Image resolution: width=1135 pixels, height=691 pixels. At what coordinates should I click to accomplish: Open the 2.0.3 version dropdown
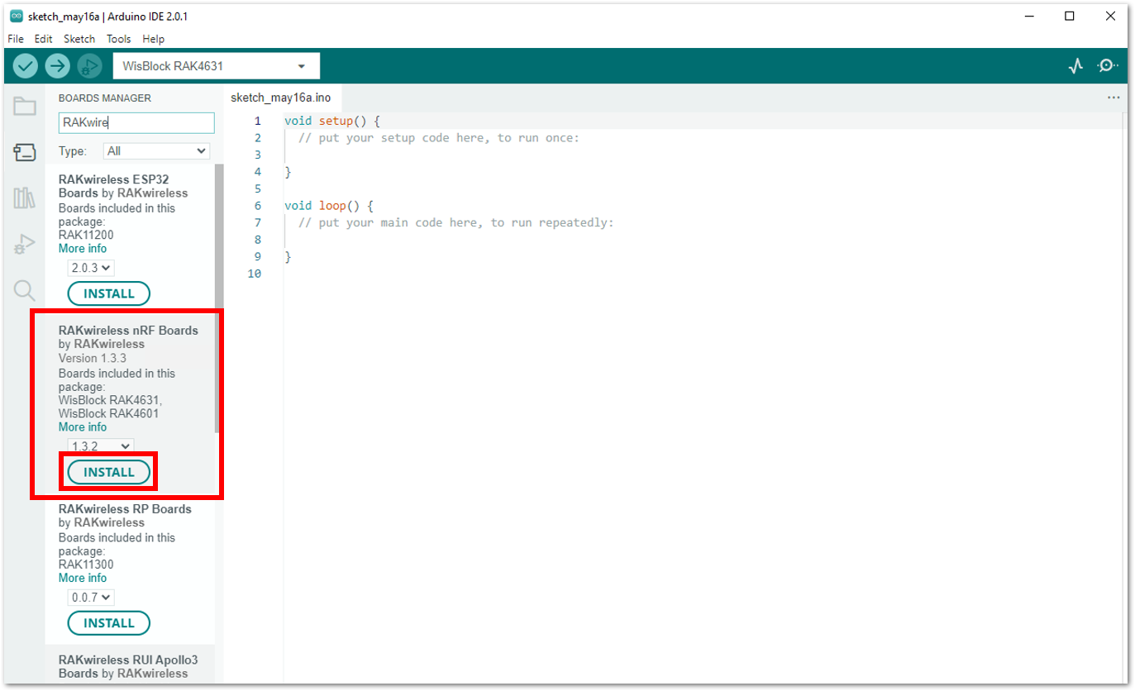coord(91,268)
